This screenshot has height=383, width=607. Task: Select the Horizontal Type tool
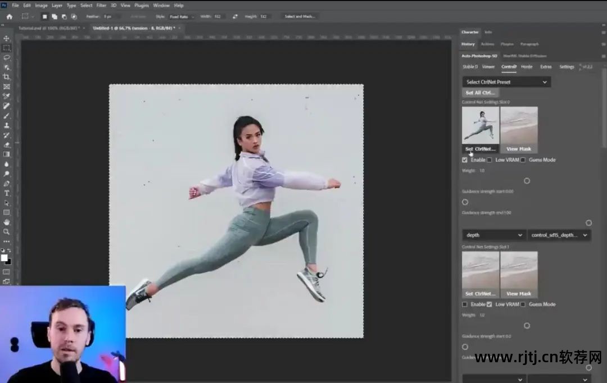(7, 193)
